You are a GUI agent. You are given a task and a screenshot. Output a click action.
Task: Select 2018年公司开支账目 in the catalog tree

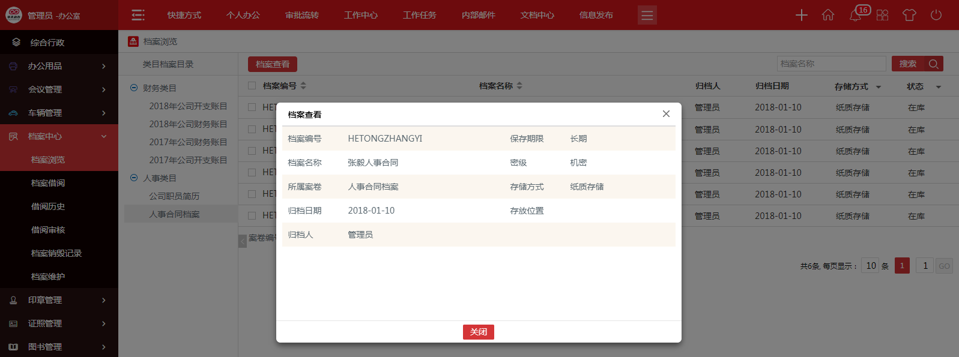click(188, 106)
